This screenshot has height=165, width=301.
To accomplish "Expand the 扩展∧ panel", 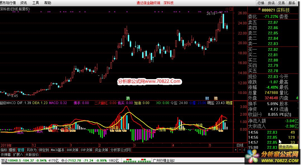I will (18, 155).
